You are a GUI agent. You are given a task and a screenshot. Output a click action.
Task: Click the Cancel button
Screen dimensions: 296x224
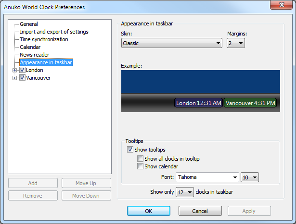200,211
